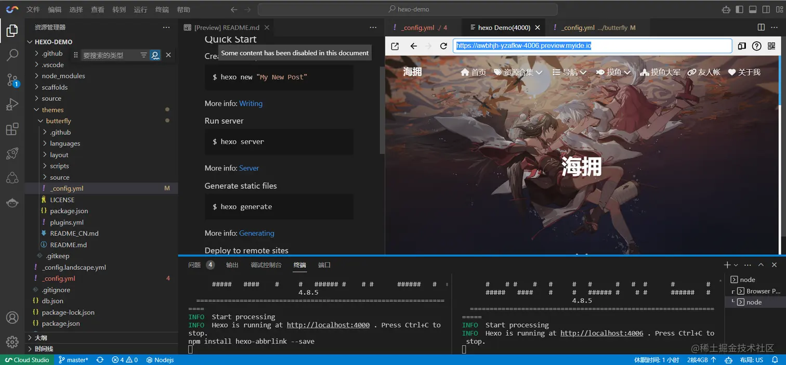This screenshot has height=365, width=786.
Task: Follow the Server link in README
Action: [x=249, y=168]
